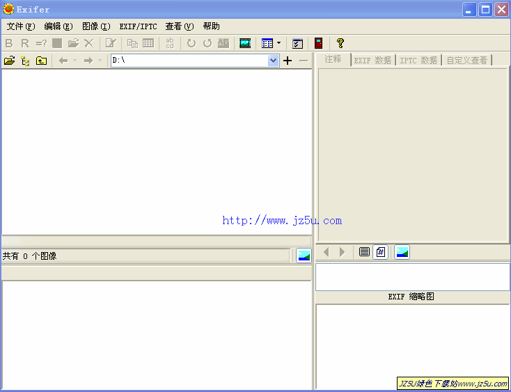Toggle the text lines list view icon

(x=364, y=252)
